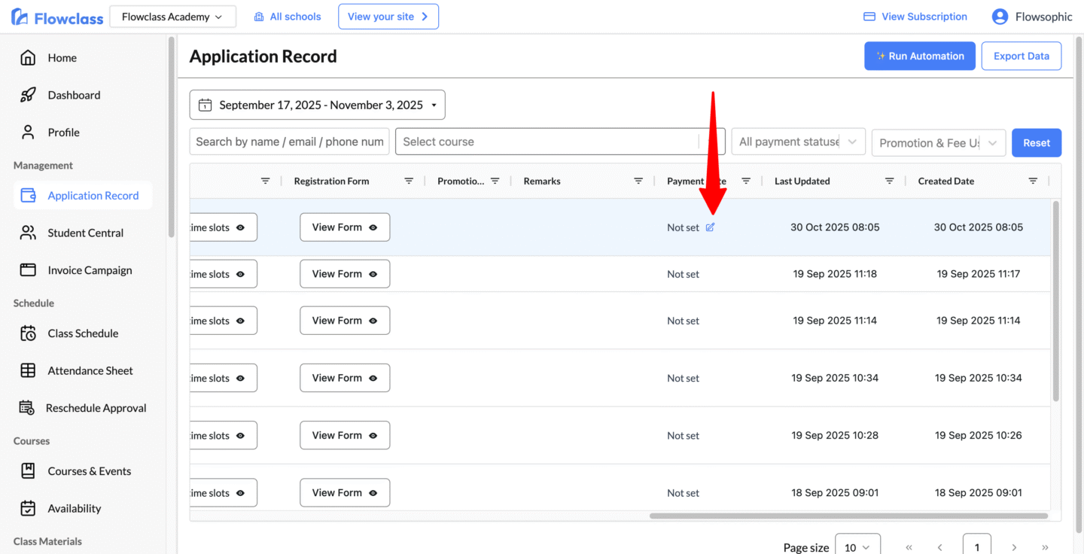This screenshot has height=554, width=1084.
Task: Click the Remarks column filter menu icon
Action: point(638,181)
